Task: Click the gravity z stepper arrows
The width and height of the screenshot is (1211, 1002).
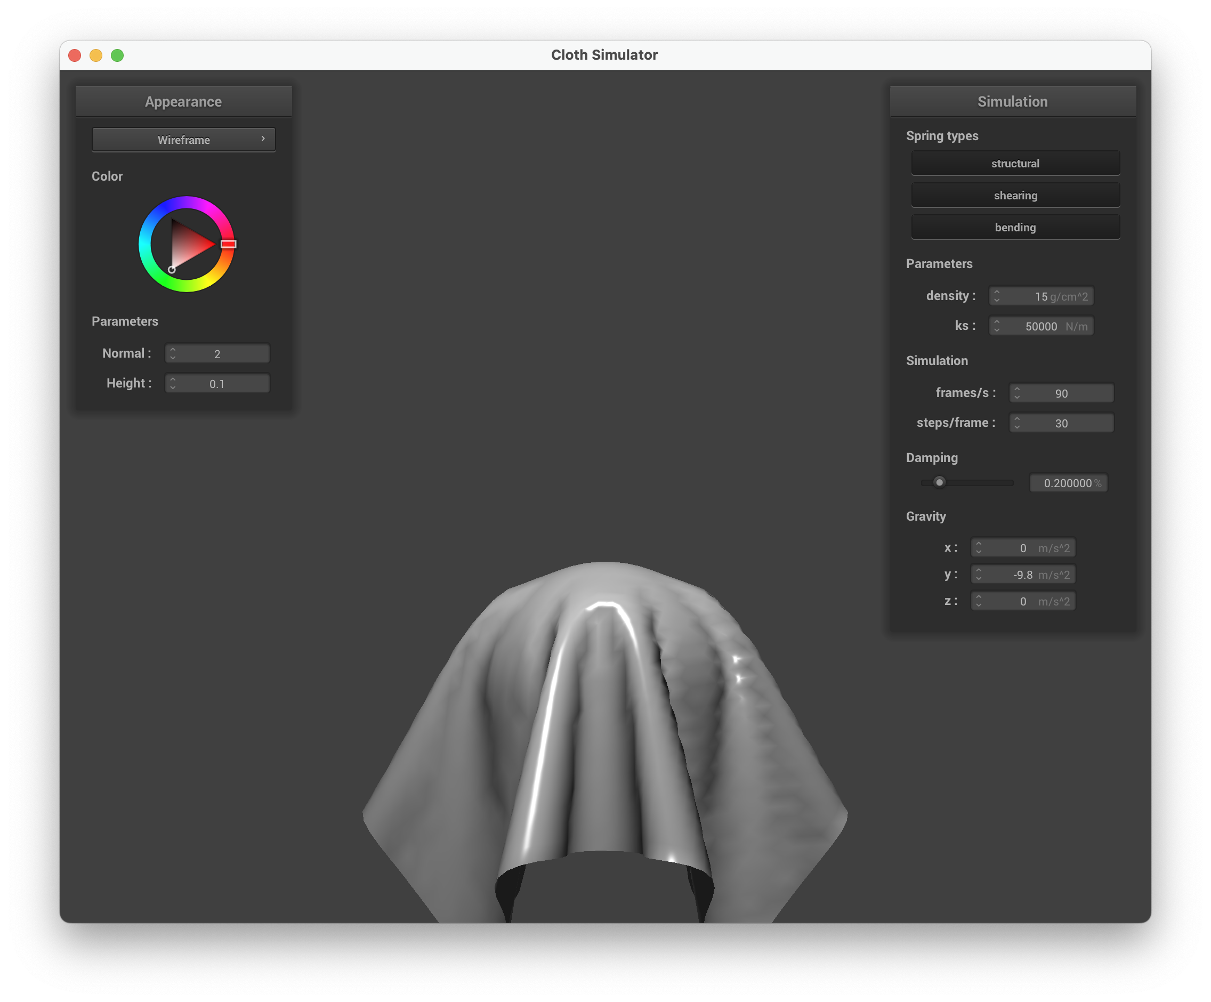Action: coord(979,601)
